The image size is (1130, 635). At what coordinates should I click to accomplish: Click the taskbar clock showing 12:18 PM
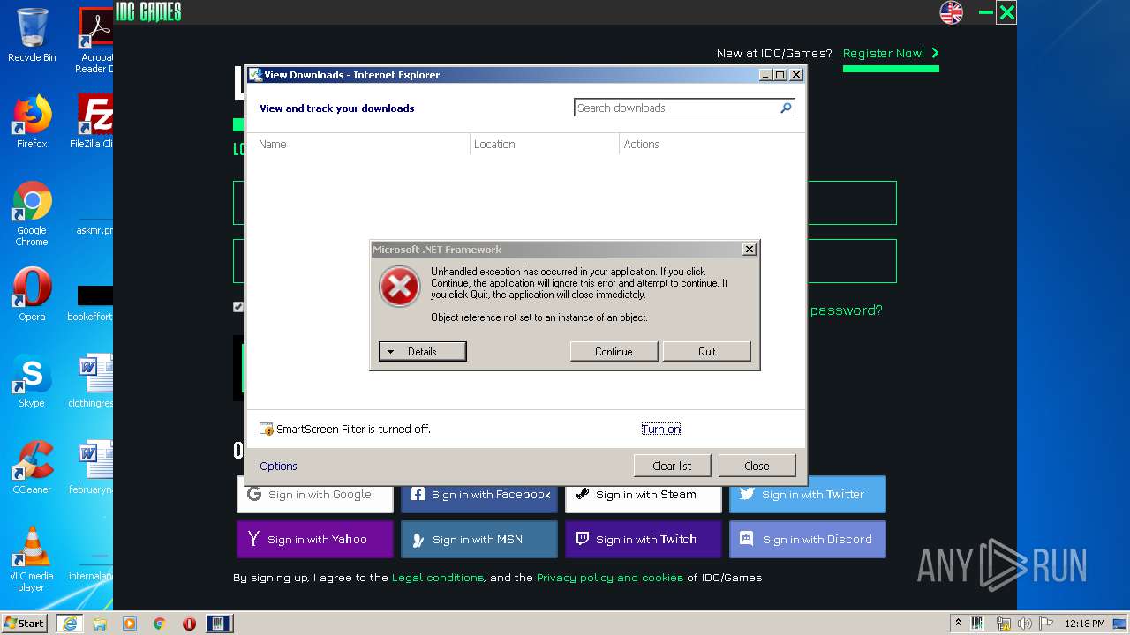click(1085, 624)
